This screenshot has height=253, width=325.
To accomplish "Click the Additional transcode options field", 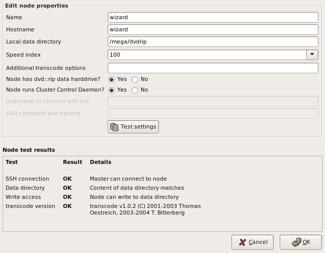I will 213,68.
